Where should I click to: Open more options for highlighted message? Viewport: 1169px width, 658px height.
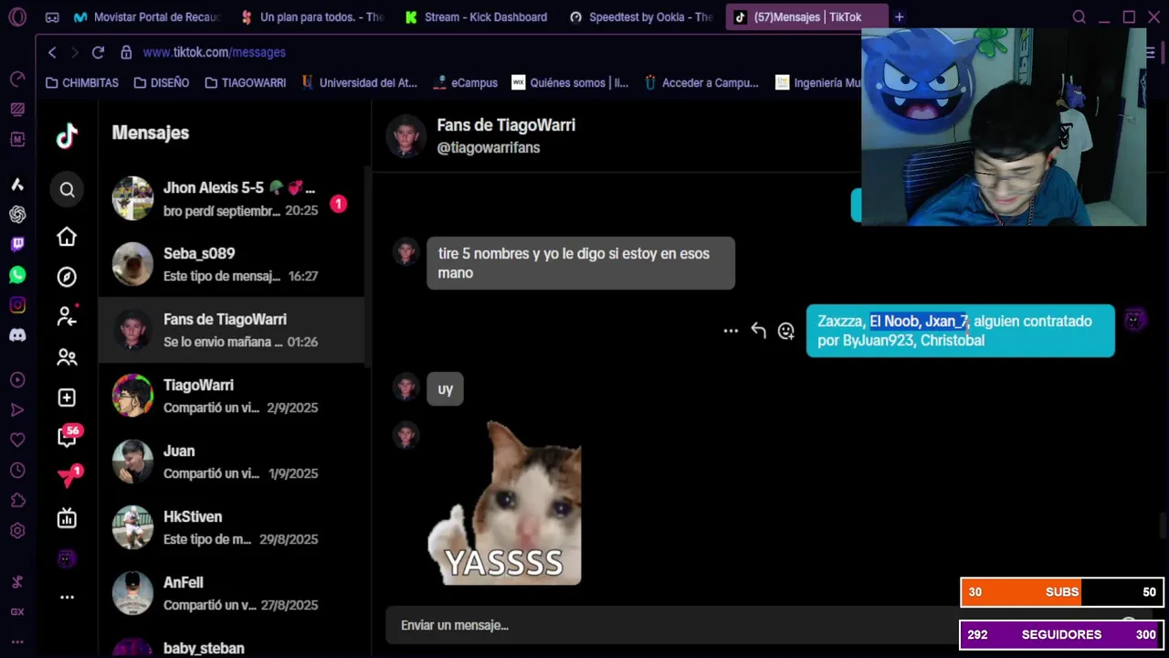coord(731,331)
